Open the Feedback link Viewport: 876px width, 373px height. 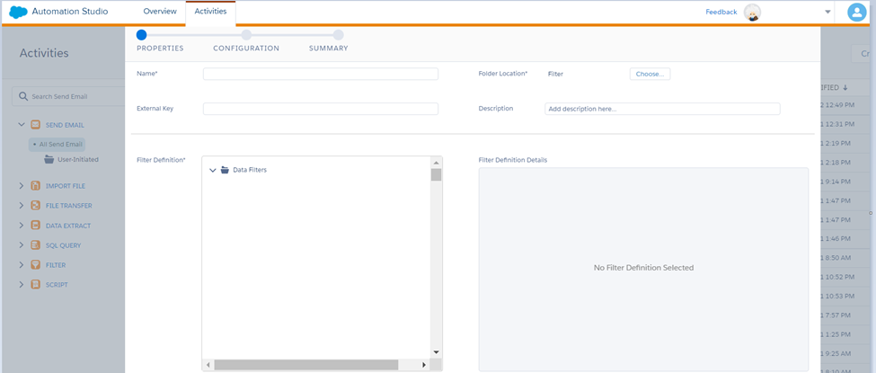pos(721,12)
